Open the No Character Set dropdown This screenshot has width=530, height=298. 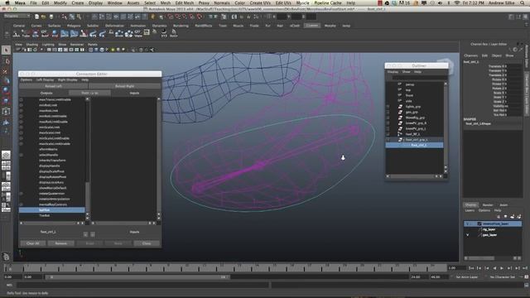503,276
